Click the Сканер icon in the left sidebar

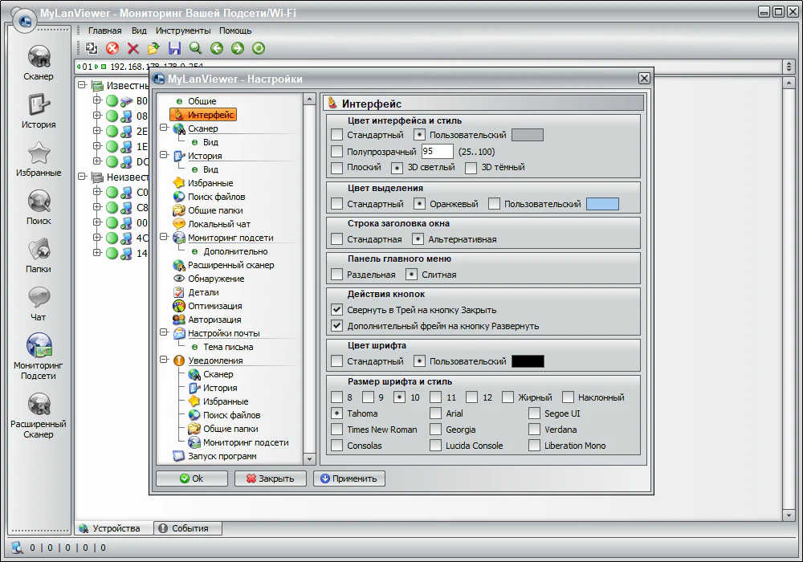pyautogui.click(x=39, y=57)
